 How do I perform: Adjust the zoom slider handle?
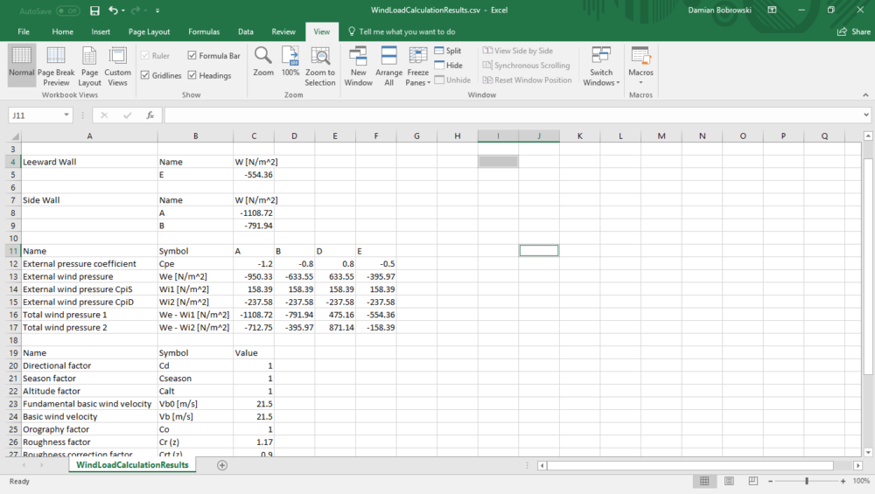(807, 481)
